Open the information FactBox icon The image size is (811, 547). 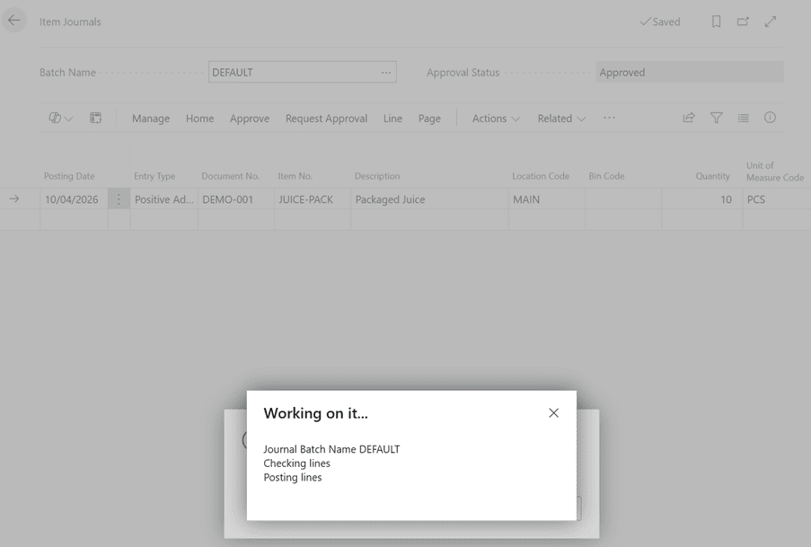pyautogui.click(x=770, y=118)
